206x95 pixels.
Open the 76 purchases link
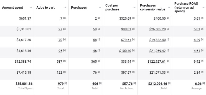point(95,72)
